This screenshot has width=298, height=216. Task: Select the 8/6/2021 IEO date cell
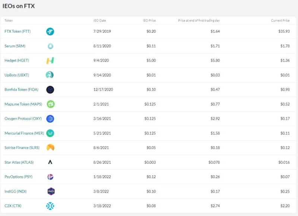(101, 147)
